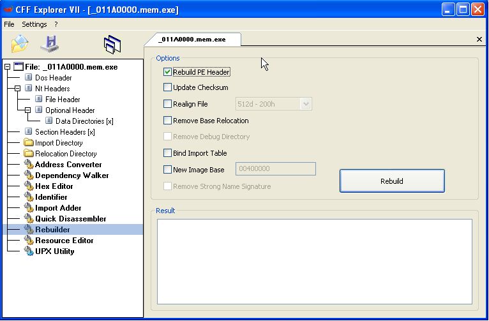Select the File: _011A0000.mem.exe root label
This screenshot has width=489, height=321.
coord(71,67)
